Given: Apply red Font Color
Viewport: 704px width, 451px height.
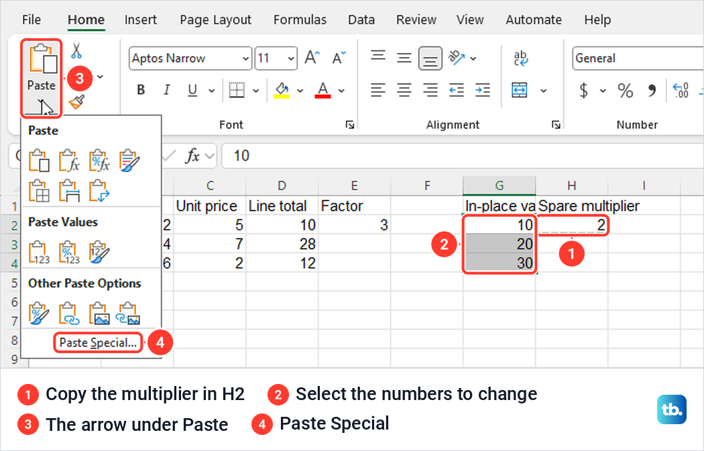Looking at the screenshot, I should point(322,90).
